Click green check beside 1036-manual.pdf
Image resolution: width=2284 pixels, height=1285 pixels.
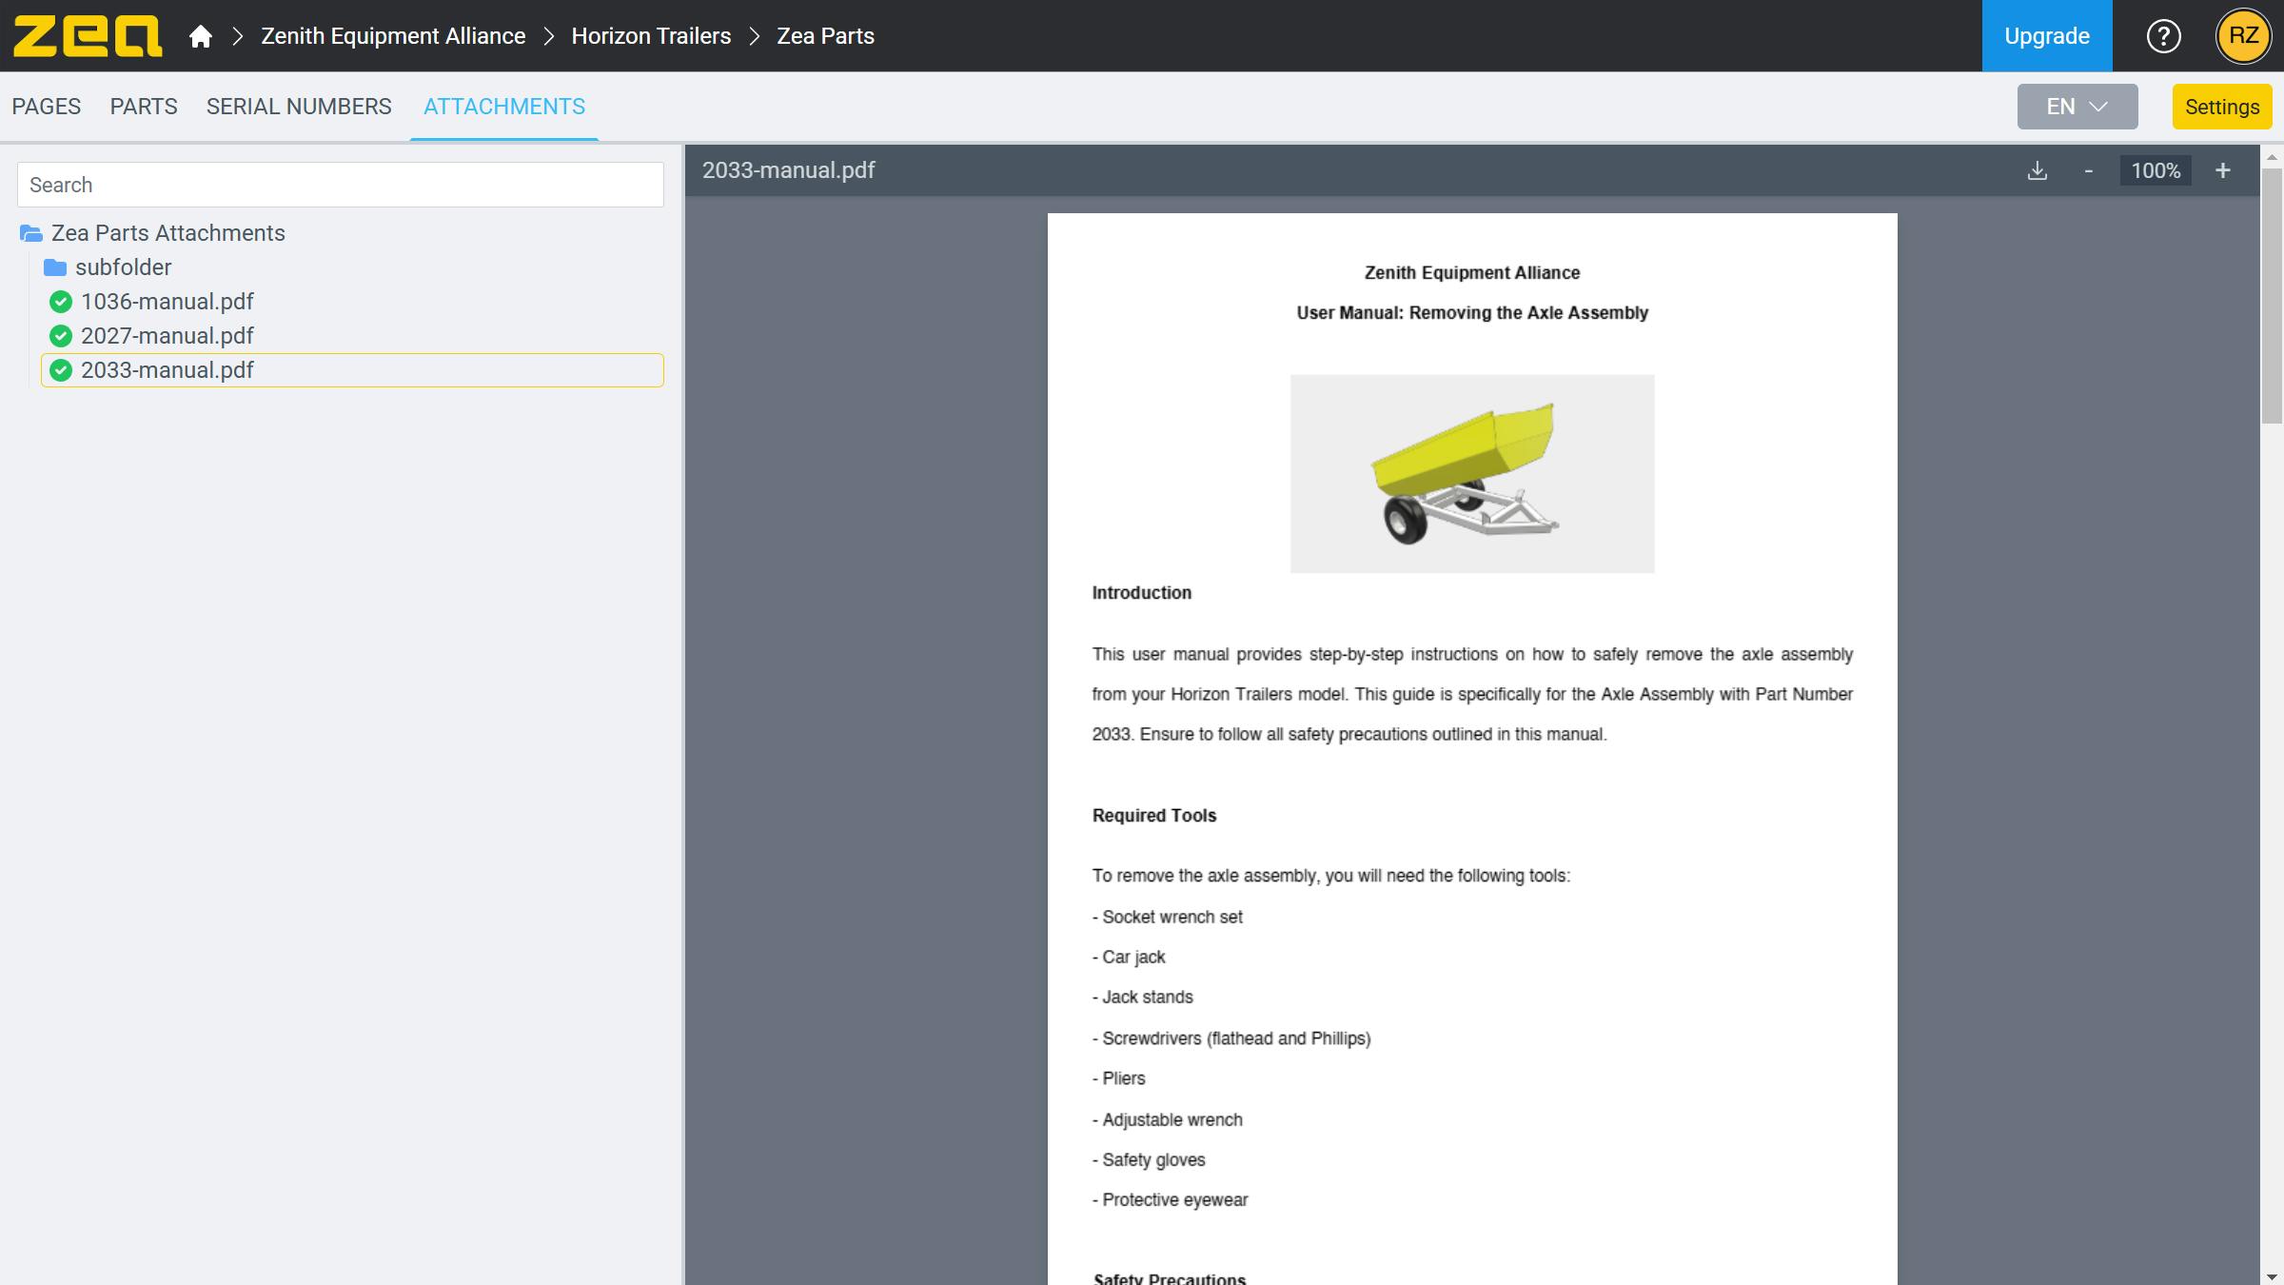point(61,302)
